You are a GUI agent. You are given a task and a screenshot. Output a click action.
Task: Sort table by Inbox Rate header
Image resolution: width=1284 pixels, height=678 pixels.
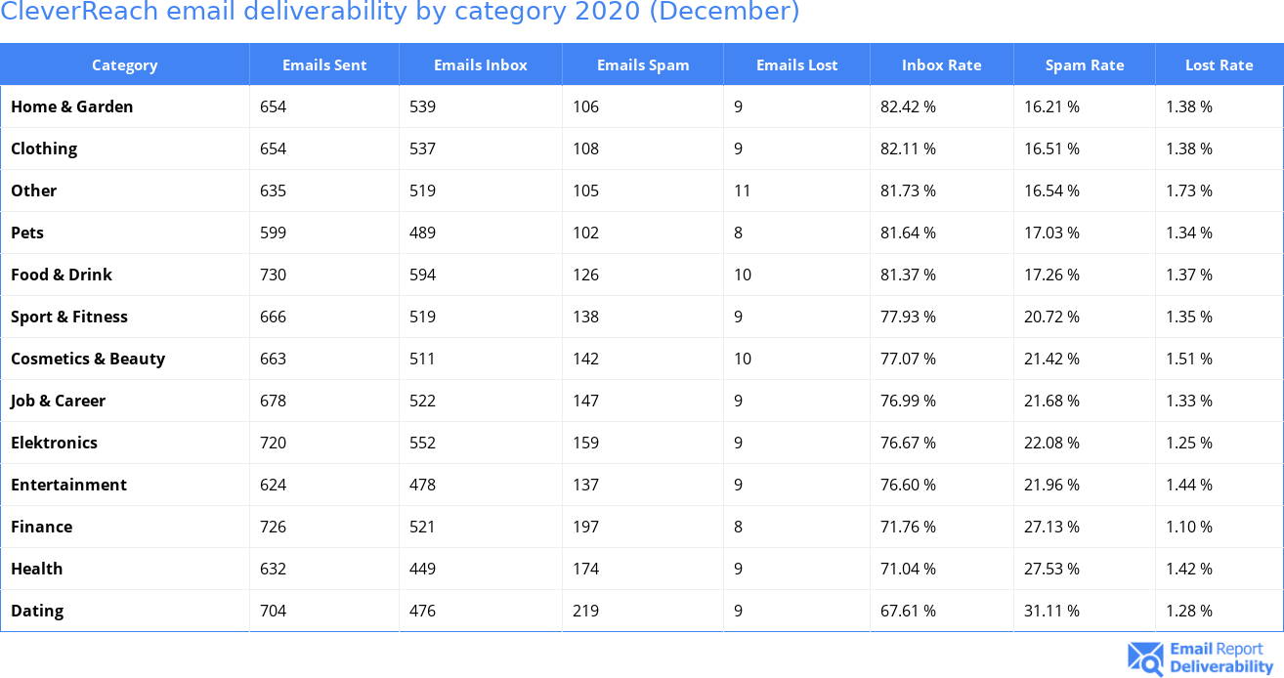pyautogui.click(x=941, y=65)
